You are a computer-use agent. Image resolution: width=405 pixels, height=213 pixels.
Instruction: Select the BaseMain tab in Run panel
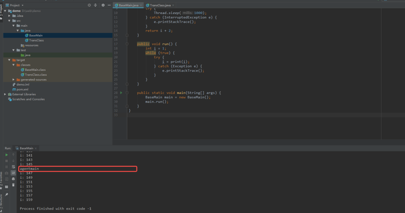tap(26, 148)
